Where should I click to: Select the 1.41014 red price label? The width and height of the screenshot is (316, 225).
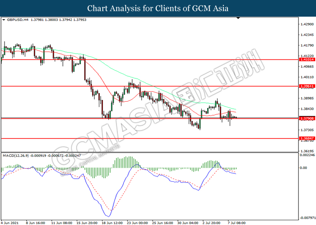coord(307,59)
